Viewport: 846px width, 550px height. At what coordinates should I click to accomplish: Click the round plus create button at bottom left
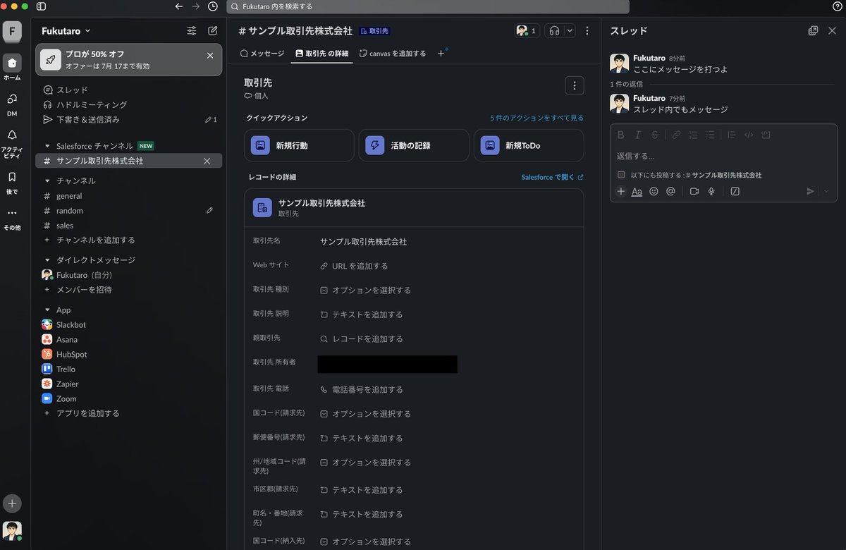12,503
